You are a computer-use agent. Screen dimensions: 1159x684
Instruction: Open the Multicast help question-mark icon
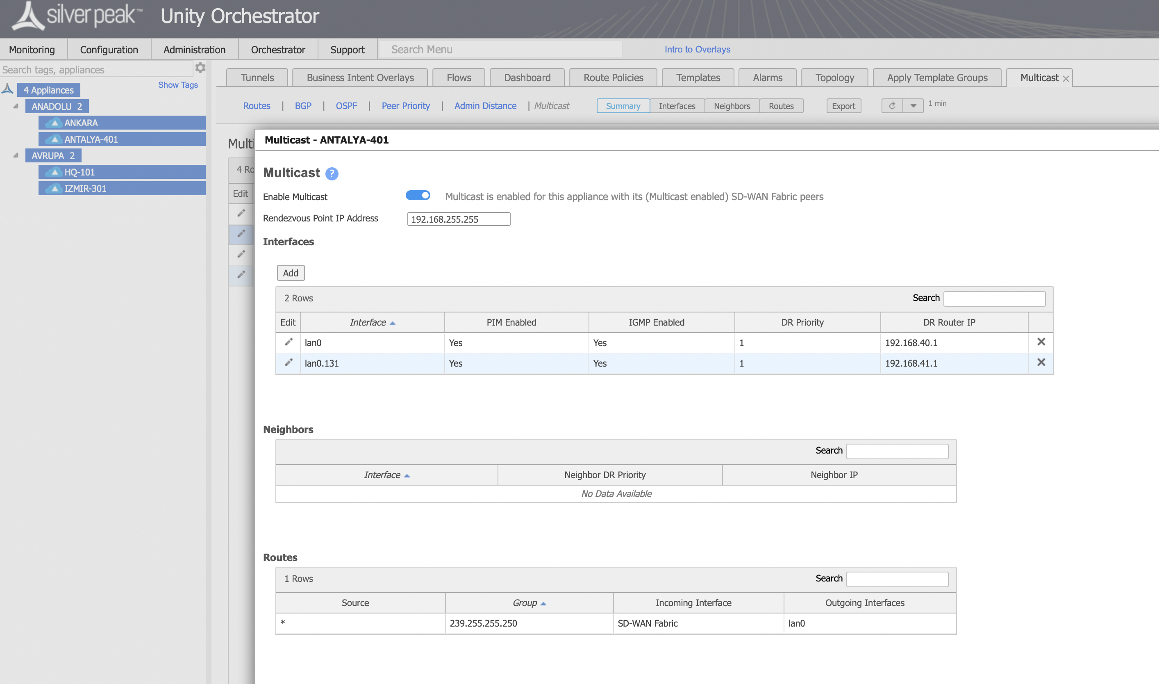332,174
